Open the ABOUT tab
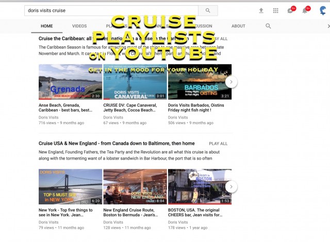Viewport: 330px width, 242px height. (238, 26)
